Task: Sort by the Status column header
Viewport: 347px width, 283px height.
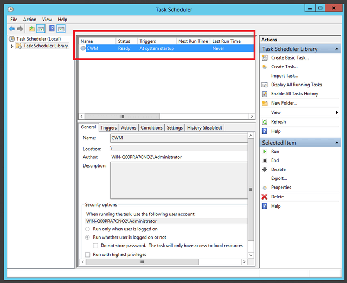Action: point(126,41)
